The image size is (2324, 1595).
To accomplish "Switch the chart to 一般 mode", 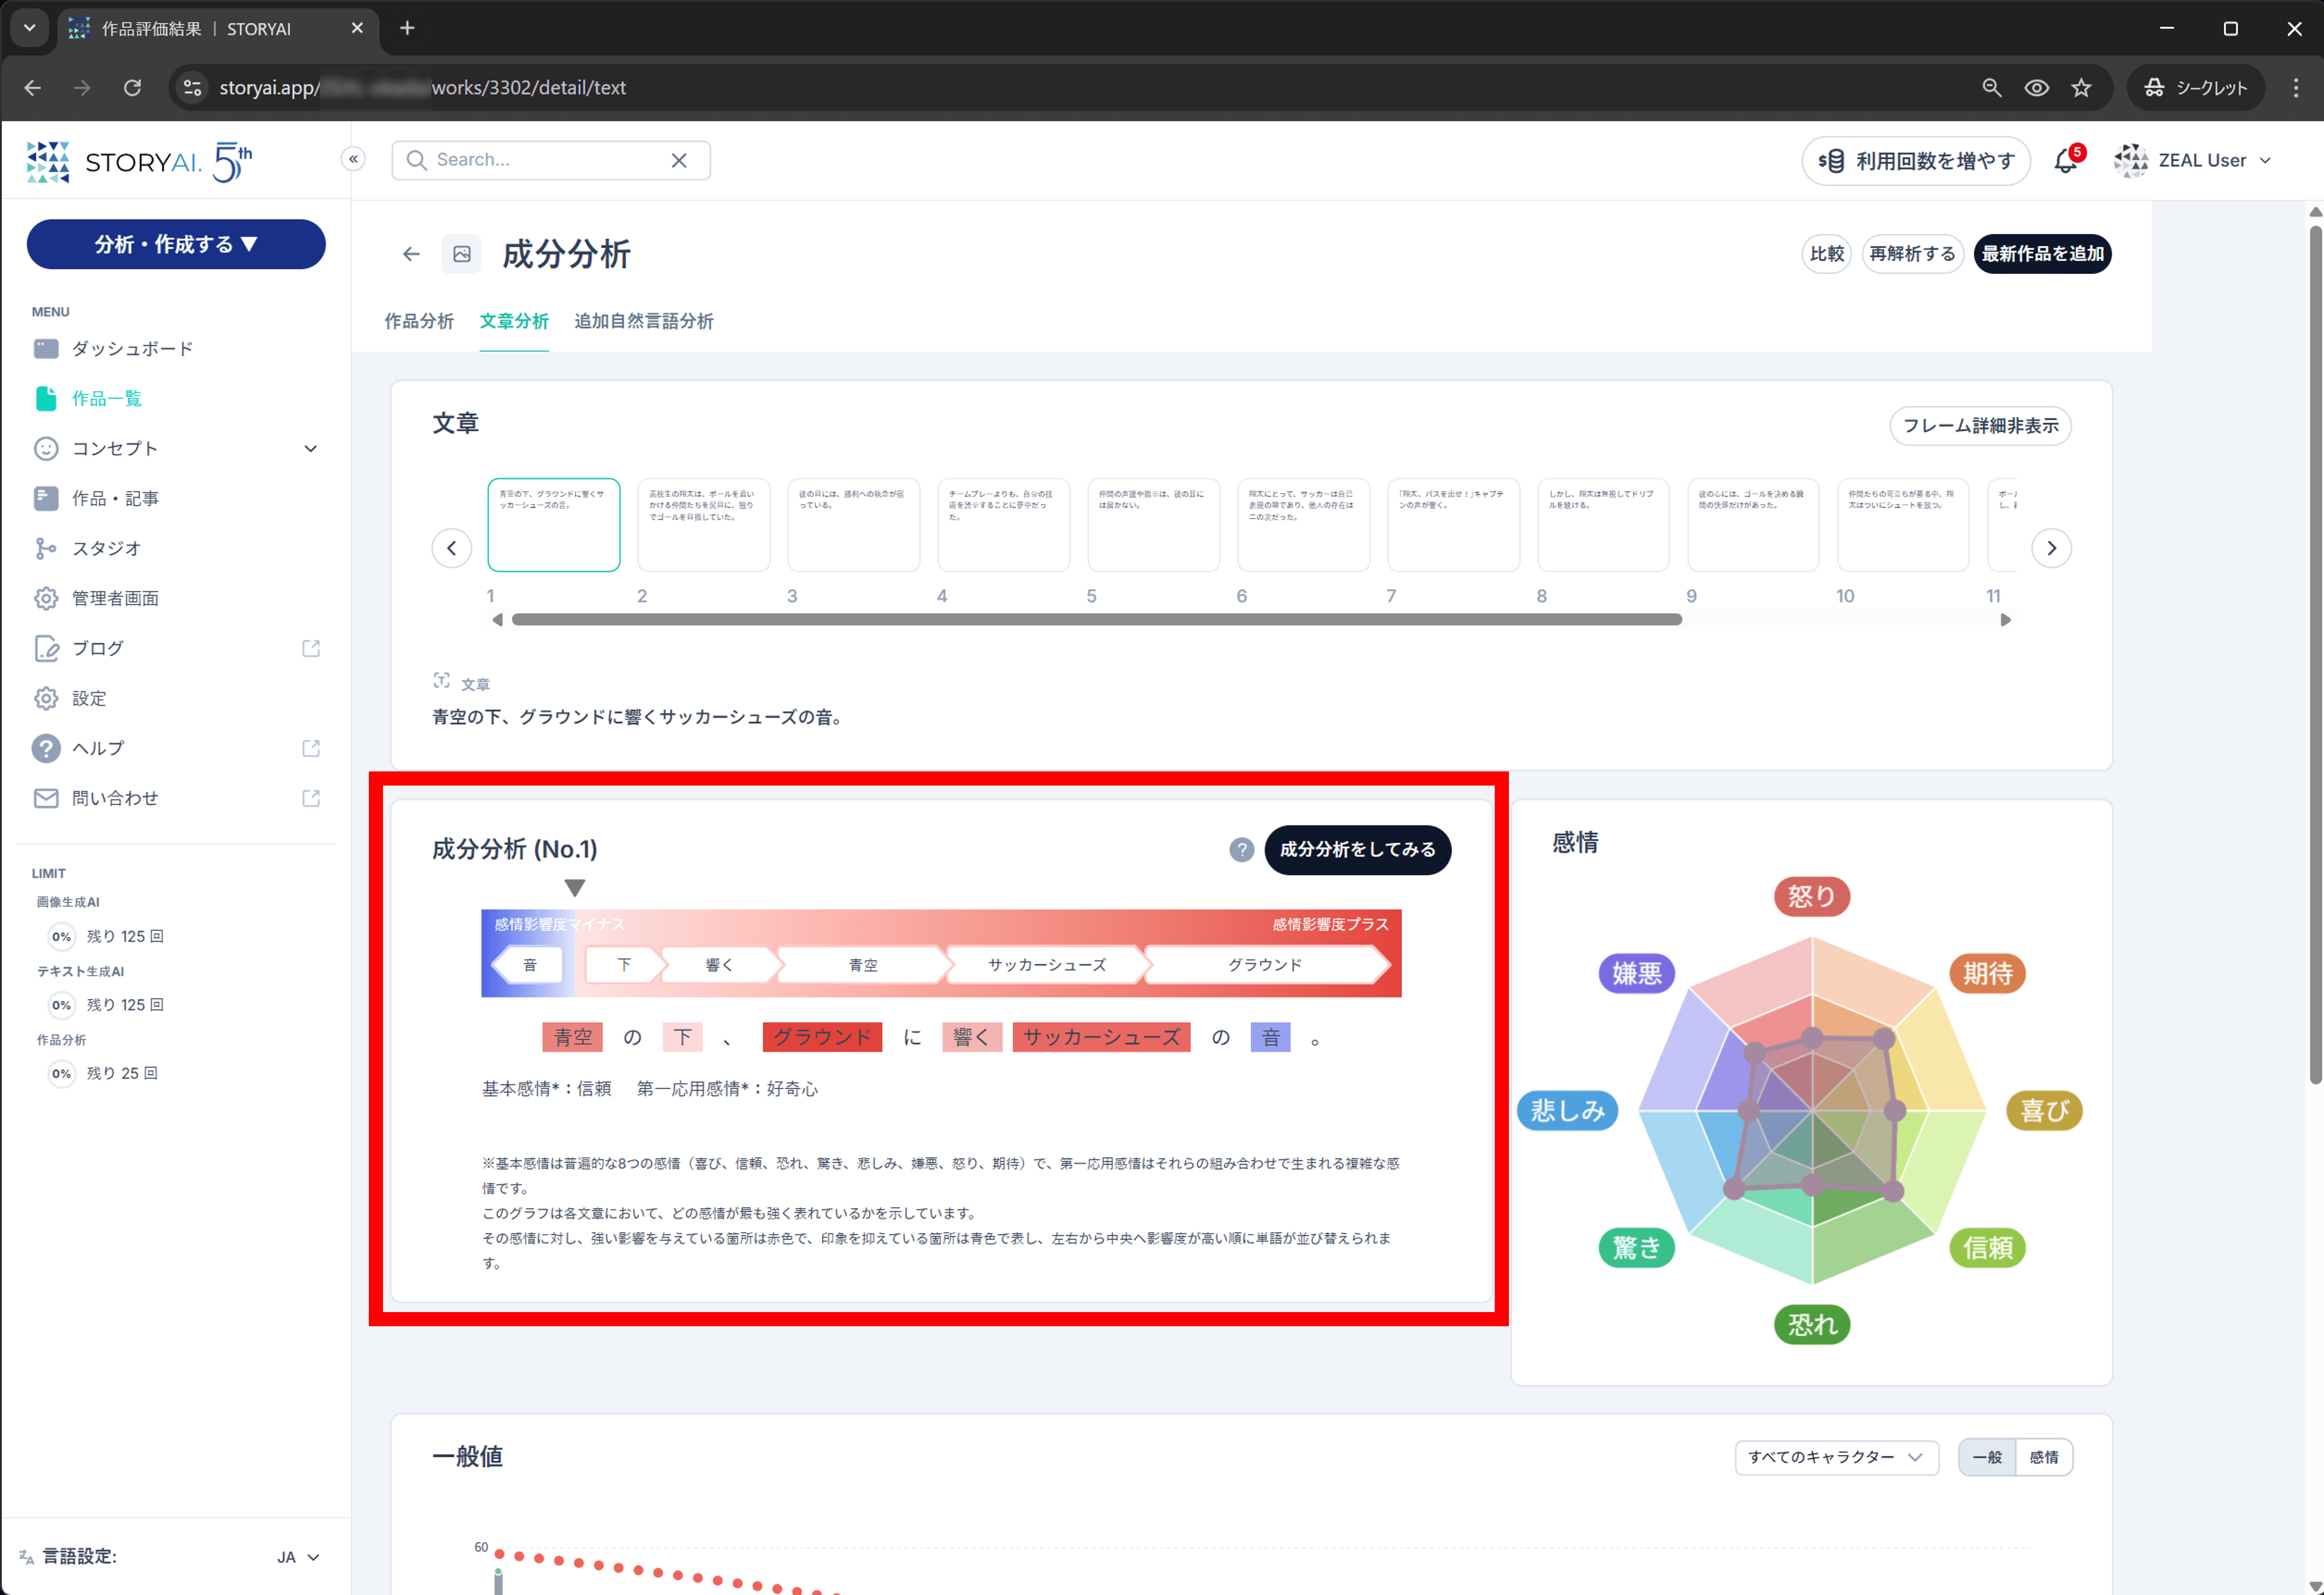I will [x=1987, y=1457].
